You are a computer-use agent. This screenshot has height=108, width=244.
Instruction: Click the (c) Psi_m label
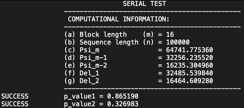(82, 50)
